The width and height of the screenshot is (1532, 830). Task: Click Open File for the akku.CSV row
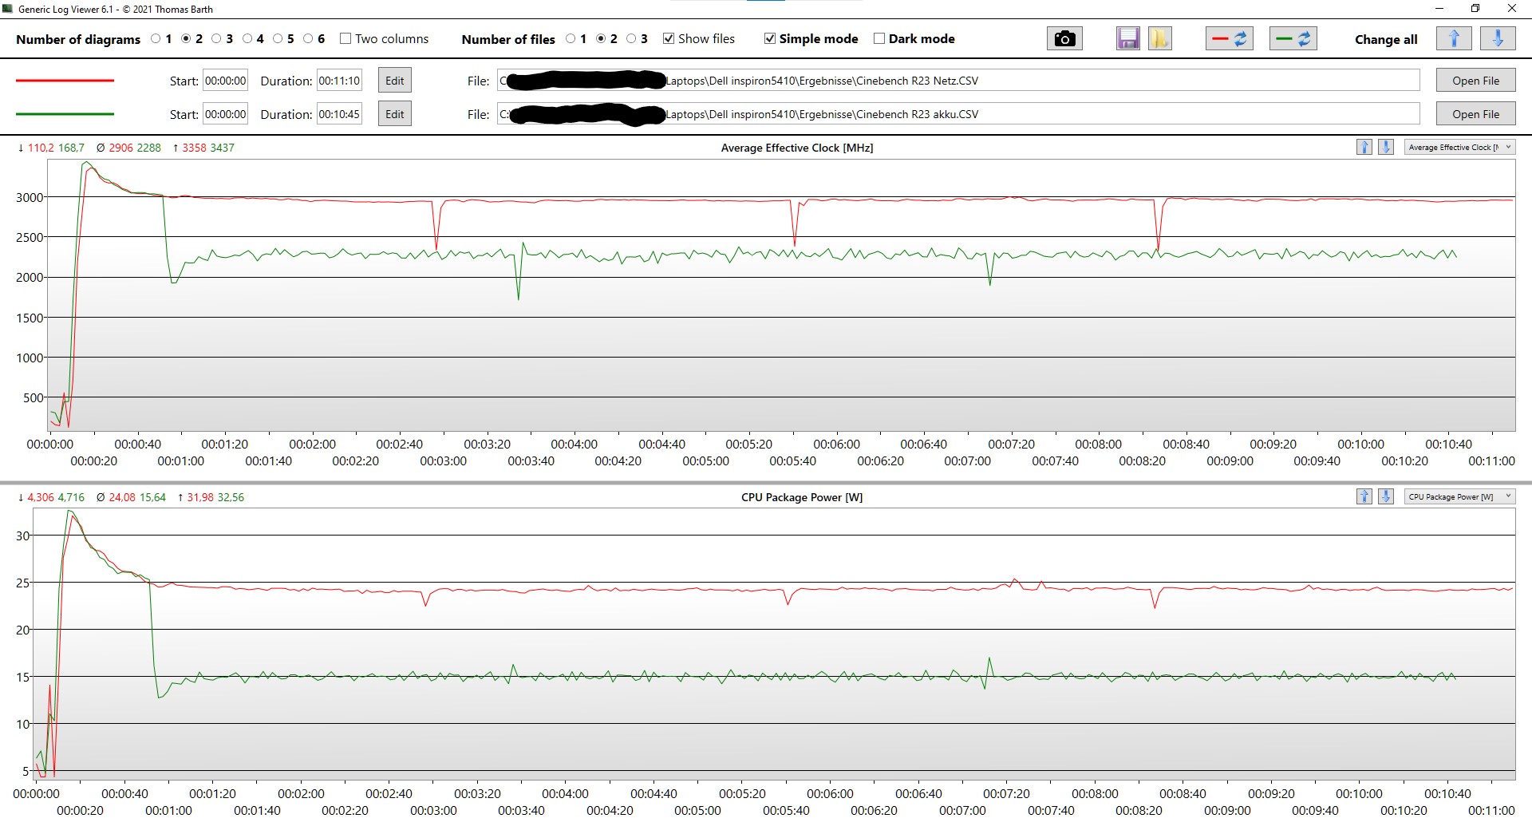1475,114
